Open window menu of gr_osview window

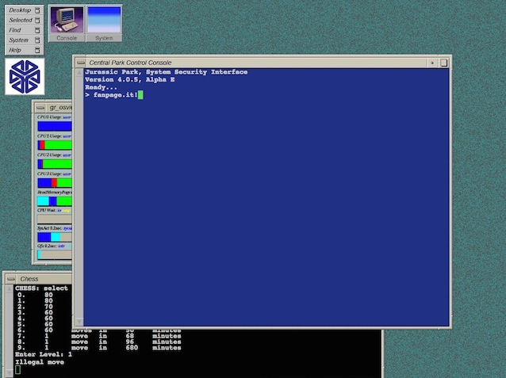tap(40, 108)
